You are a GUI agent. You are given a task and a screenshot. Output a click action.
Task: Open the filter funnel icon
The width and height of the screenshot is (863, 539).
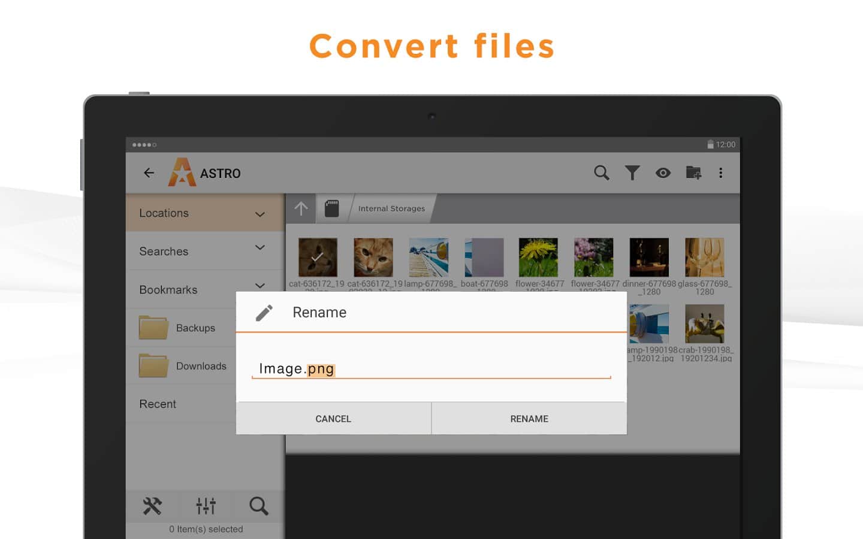(x=632, y=173)
